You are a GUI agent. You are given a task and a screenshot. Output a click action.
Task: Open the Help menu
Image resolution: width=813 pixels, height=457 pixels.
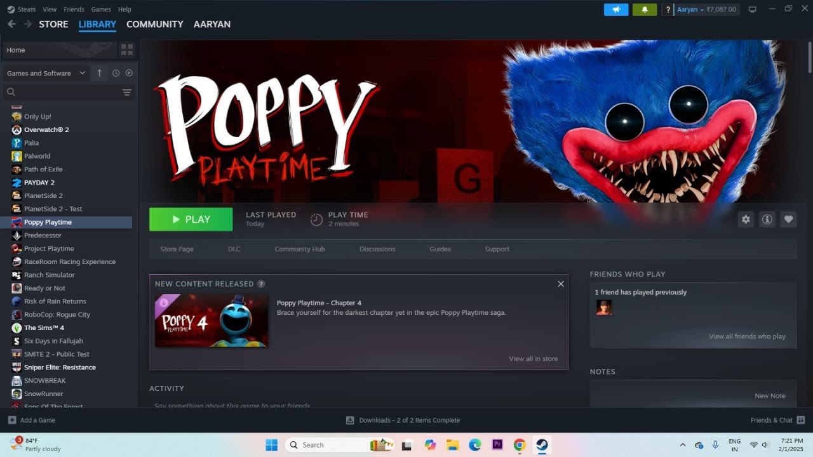124,10
